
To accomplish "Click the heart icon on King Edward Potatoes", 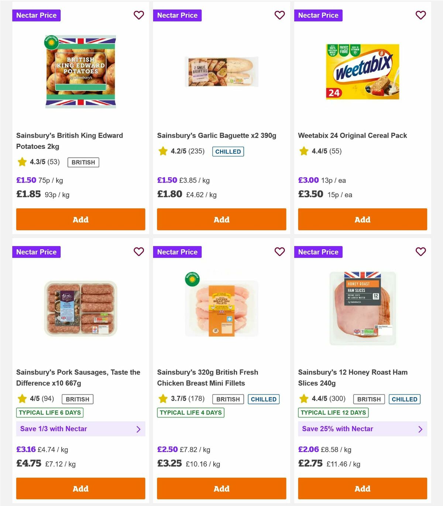I will click(x=139, y=15).
